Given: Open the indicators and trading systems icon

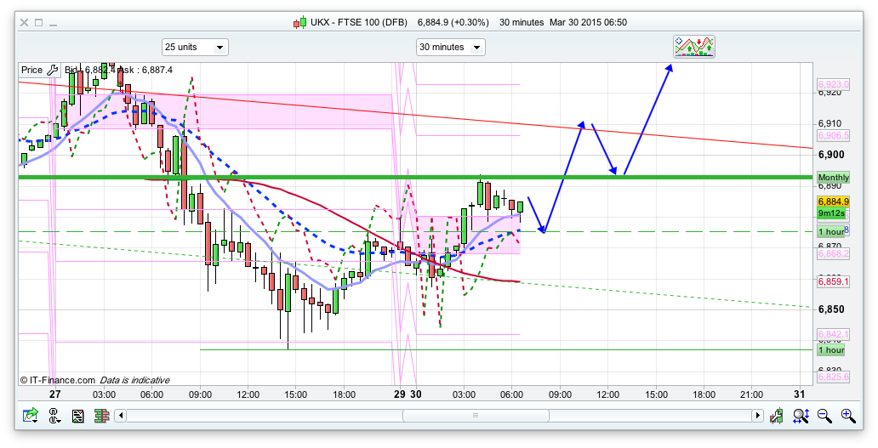Looking at the screenshot, I should pyautogui.click(x=693, y=47).
